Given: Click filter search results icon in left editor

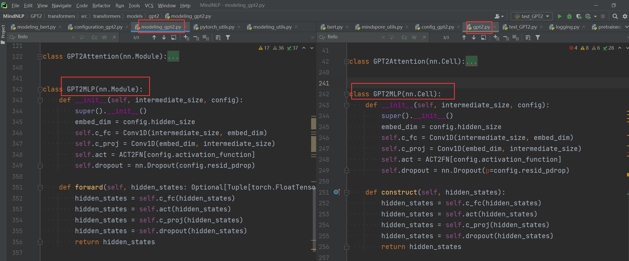Looking at the screenshot, I should 228,37.
